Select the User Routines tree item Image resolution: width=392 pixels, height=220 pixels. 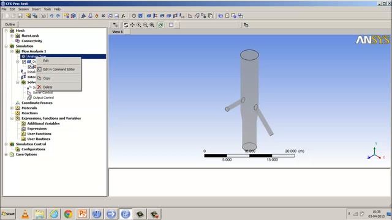pyautogui.click(x=39, y=139)
